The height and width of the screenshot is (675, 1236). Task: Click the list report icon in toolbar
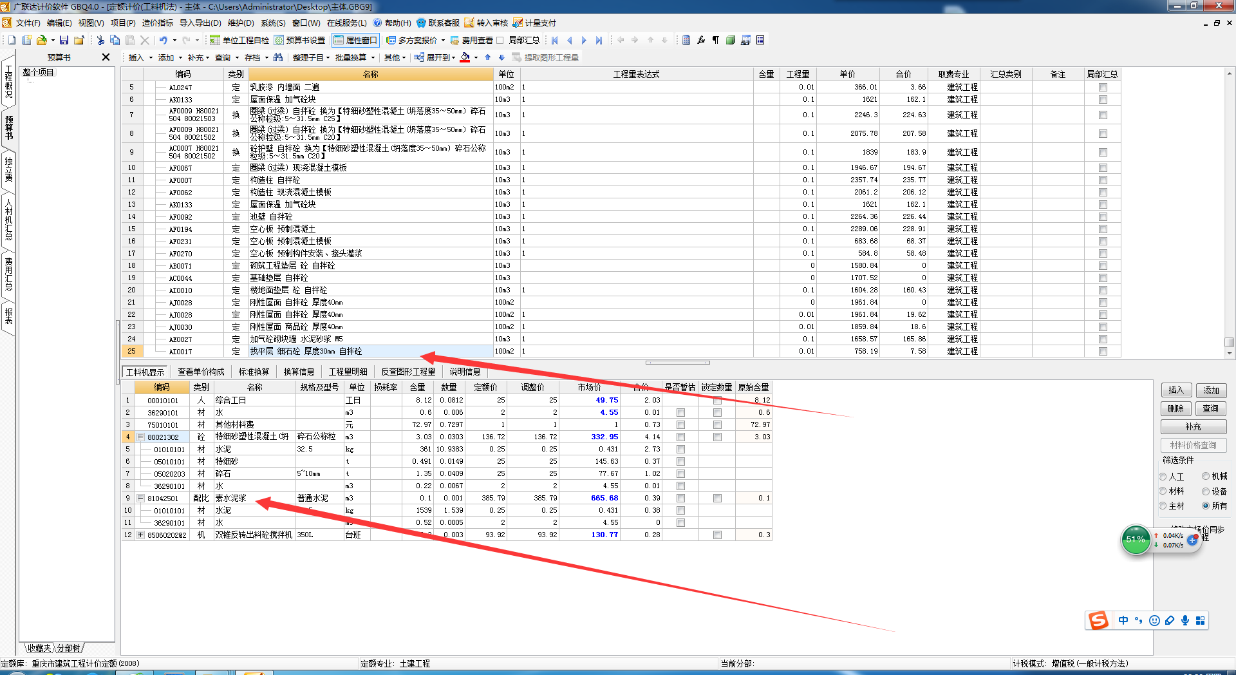pos(760,40)
